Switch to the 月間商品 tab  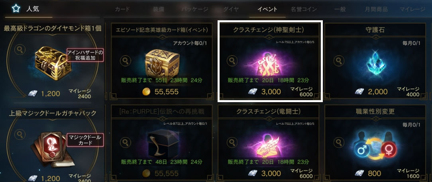click(376, 10)
